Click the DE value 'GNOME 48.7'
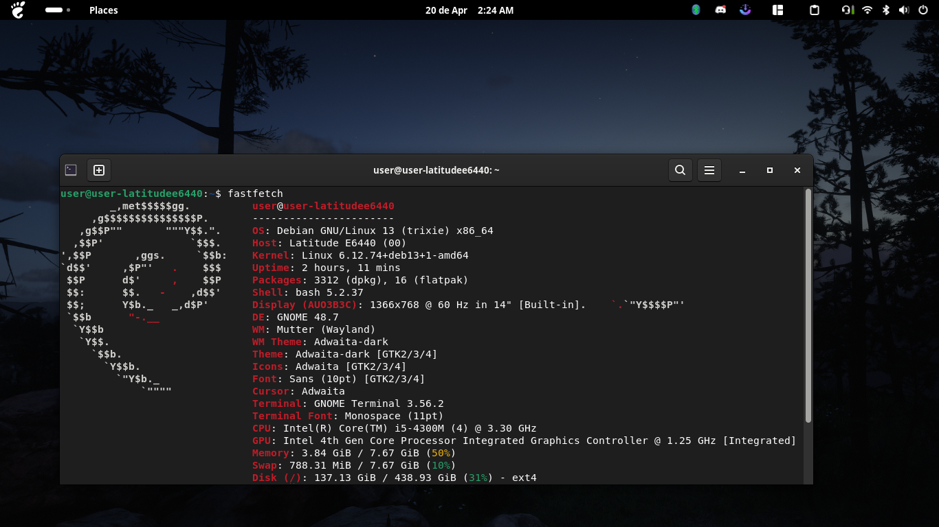 [x=308, y=317]
